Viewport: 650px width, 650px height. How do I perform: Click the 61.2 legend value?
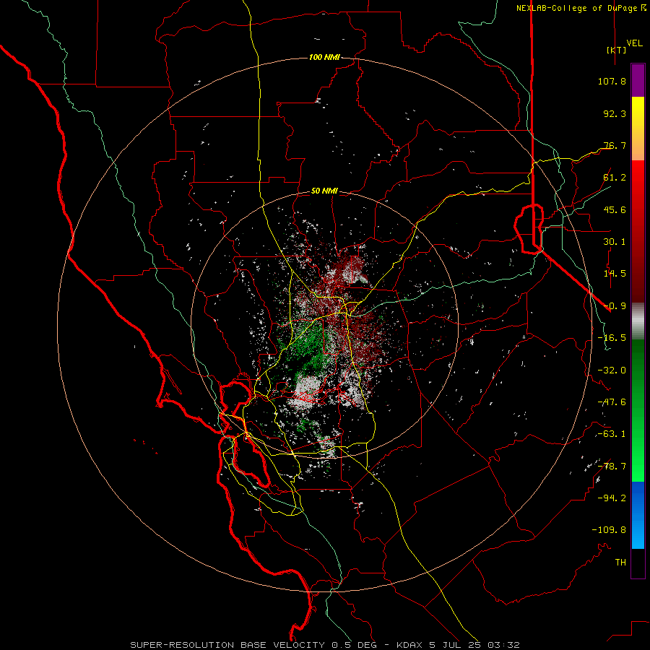pos(615,178)
